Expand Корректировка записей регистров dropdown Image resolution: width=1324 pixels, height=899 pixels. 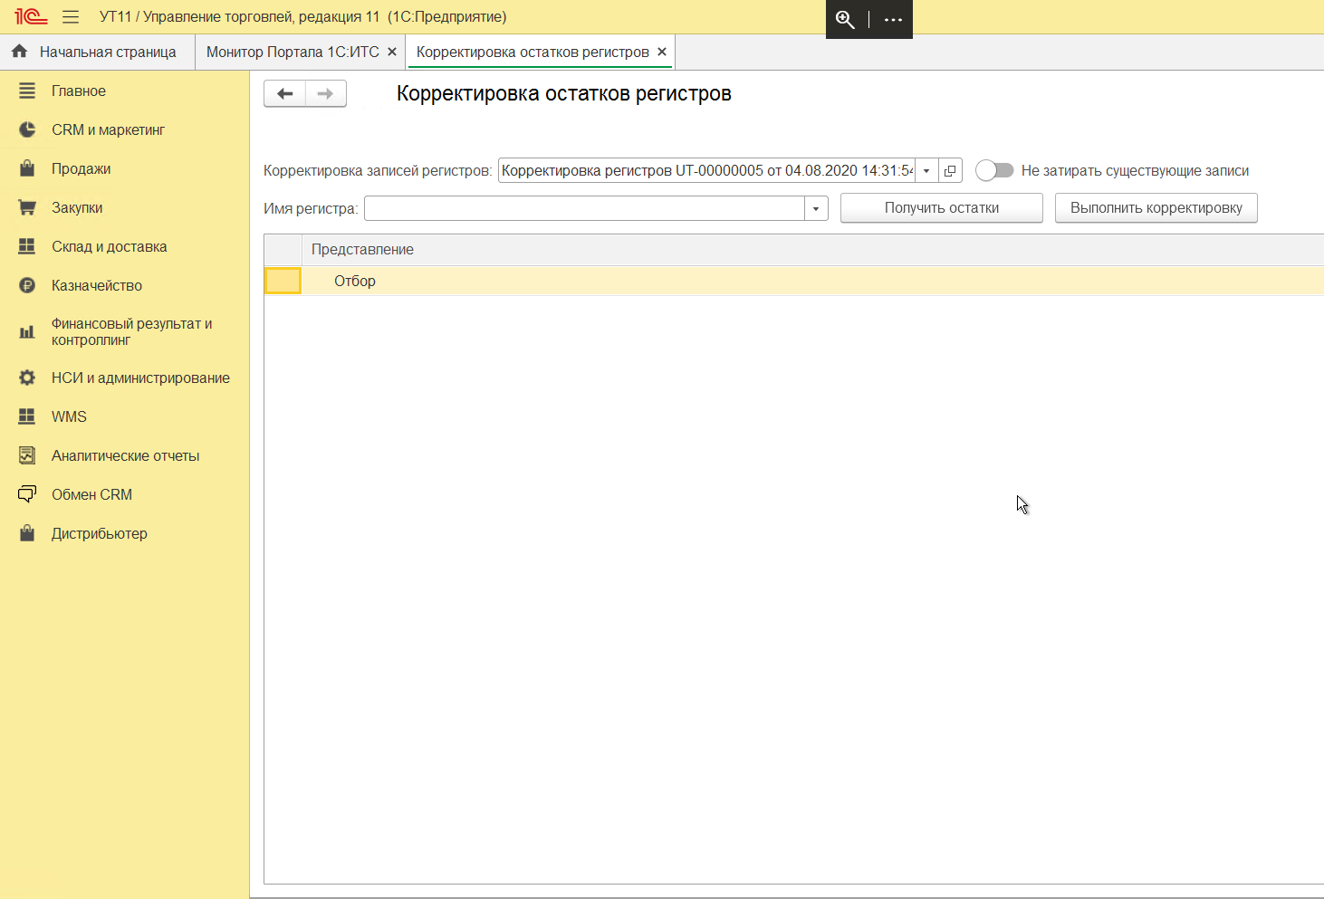coord(926,170)
